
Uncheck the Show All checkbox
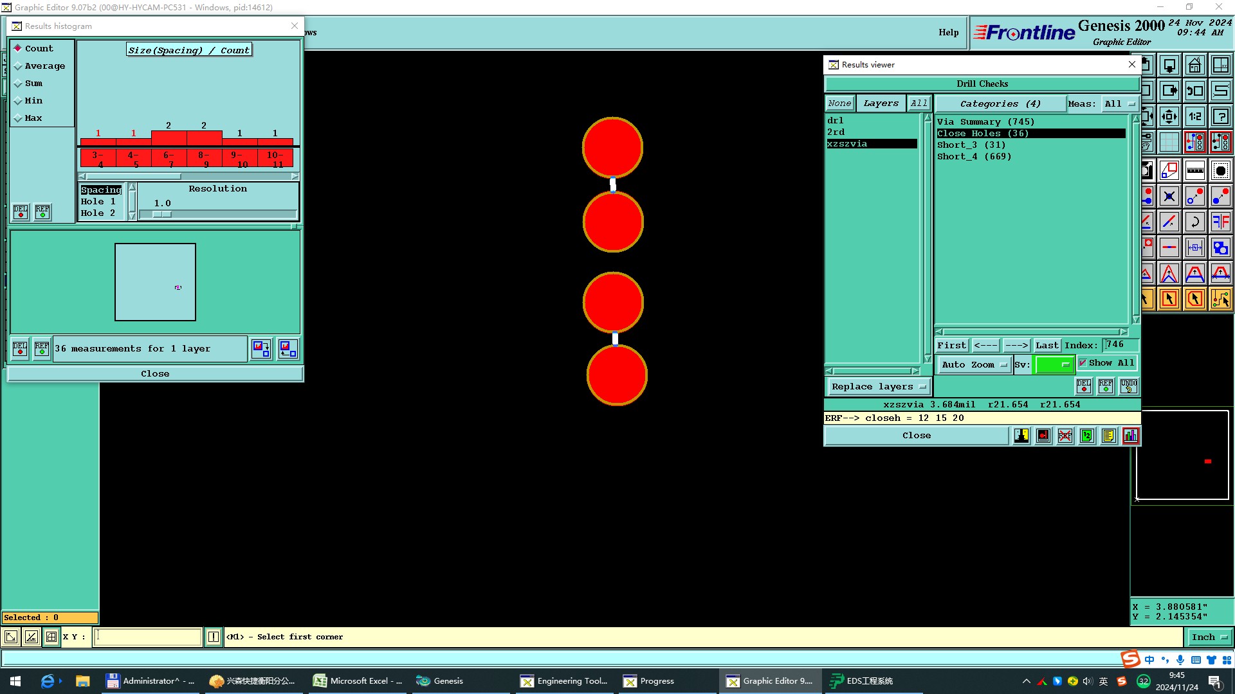(x=1083, y=363)
